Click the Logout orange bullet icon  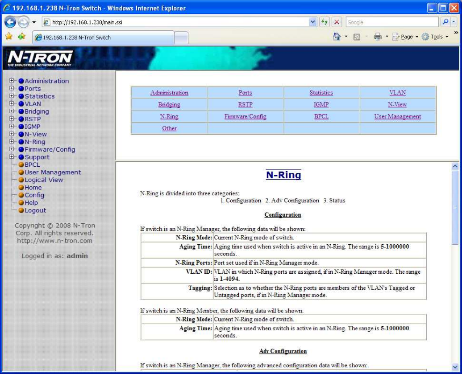coord(21,210)
